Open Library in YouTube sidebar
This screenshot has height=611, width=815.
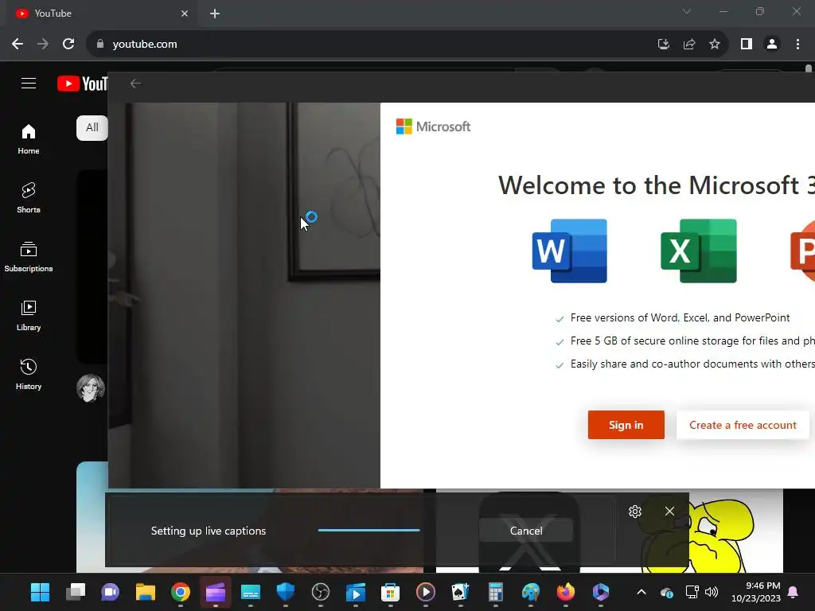pos(29,315)
